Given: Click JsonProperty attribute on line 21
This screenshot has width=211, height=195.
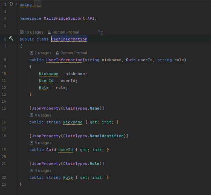Looking at the screenshot, I should point(46,164).
